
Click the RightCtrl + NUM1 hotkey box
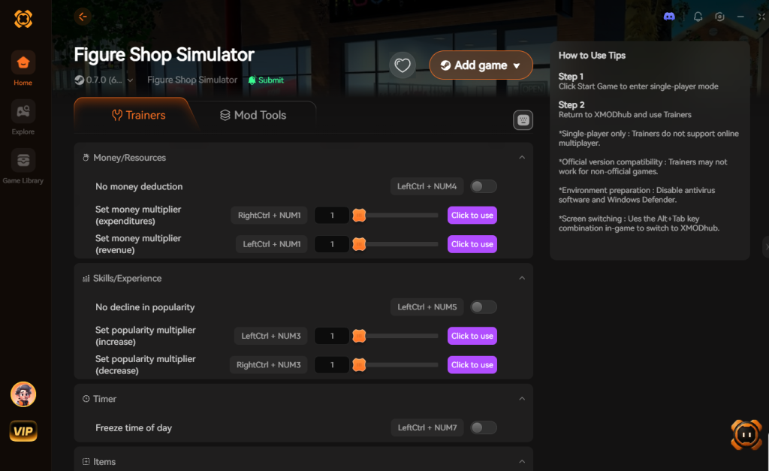270,216
